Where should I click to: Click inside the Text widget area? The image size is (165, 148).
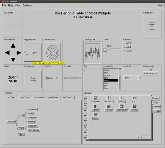[x=92, y=79]
